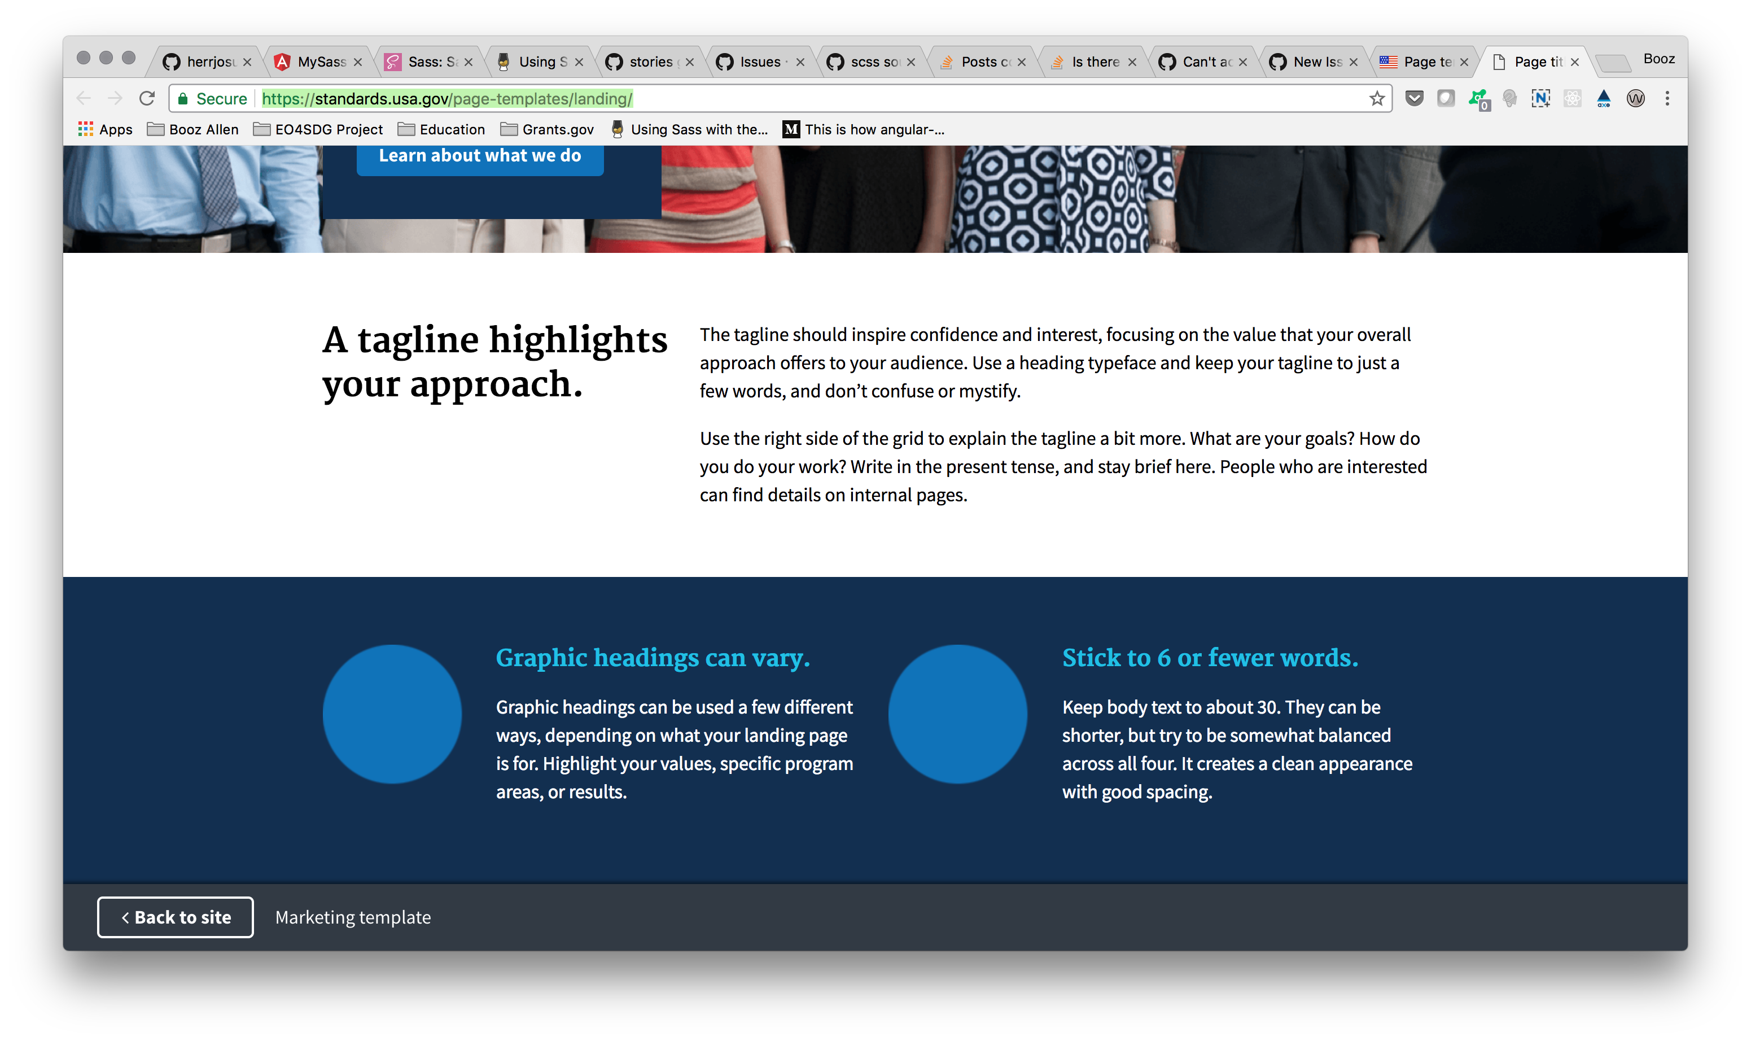This screenshot has width=1751, height=1041.
Task: Open the axe accessibility extension
Action: pos(1603,98)
